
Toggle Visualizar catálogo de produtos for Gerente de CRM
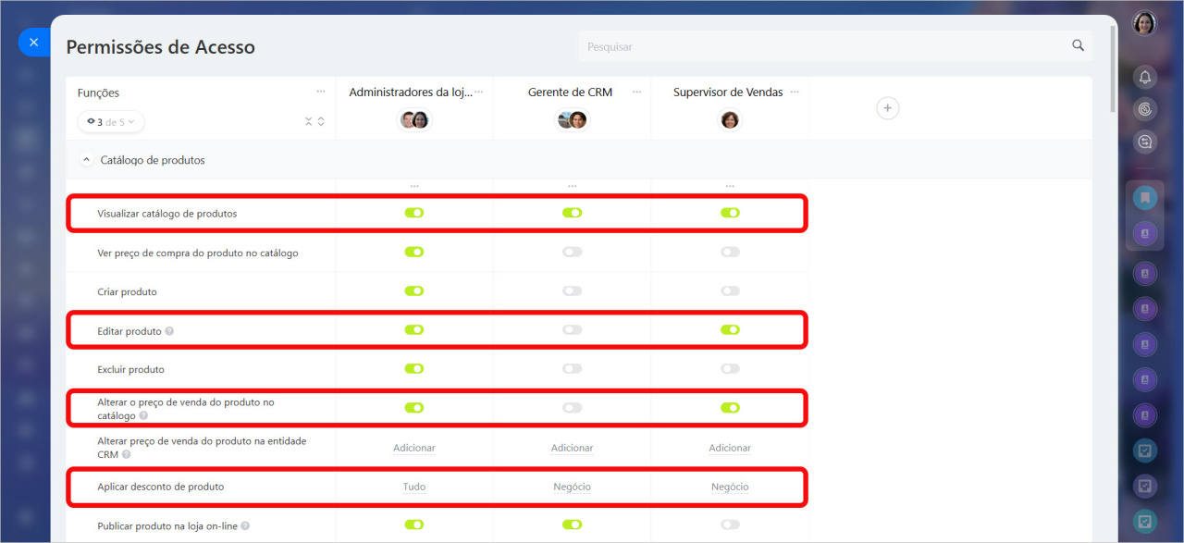pos(572,213)
